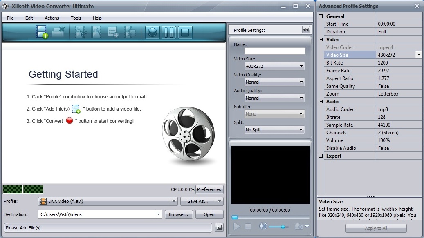Viewport: 424px width, 238px height.
Task: Open the File menu
Action: [10, 18]
